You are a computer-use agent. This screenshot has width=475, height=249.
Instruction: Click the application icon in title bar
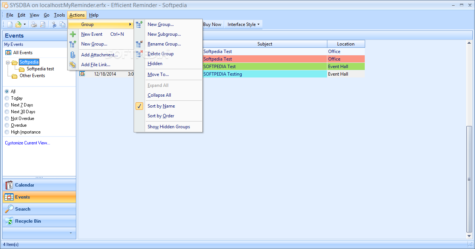coord(5,5)
